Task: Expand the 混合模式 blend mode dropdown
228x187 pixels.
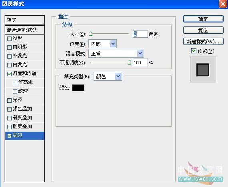Action: pyautogui.click(x=116, y=53)
